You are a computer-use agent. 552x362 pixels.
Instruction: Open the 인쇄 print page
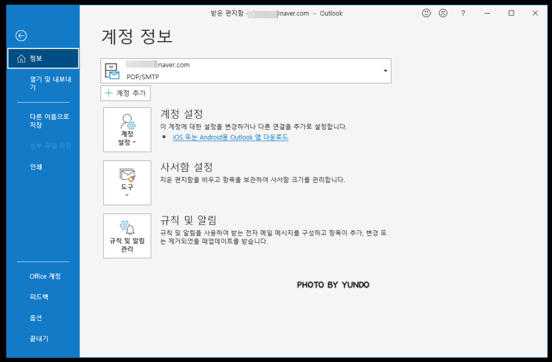(x=36, y=167)
